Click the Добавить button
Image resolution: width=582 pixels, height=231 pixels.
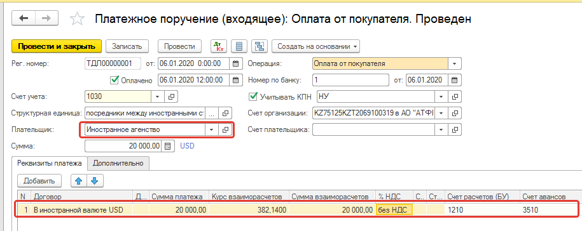[39, 181]
